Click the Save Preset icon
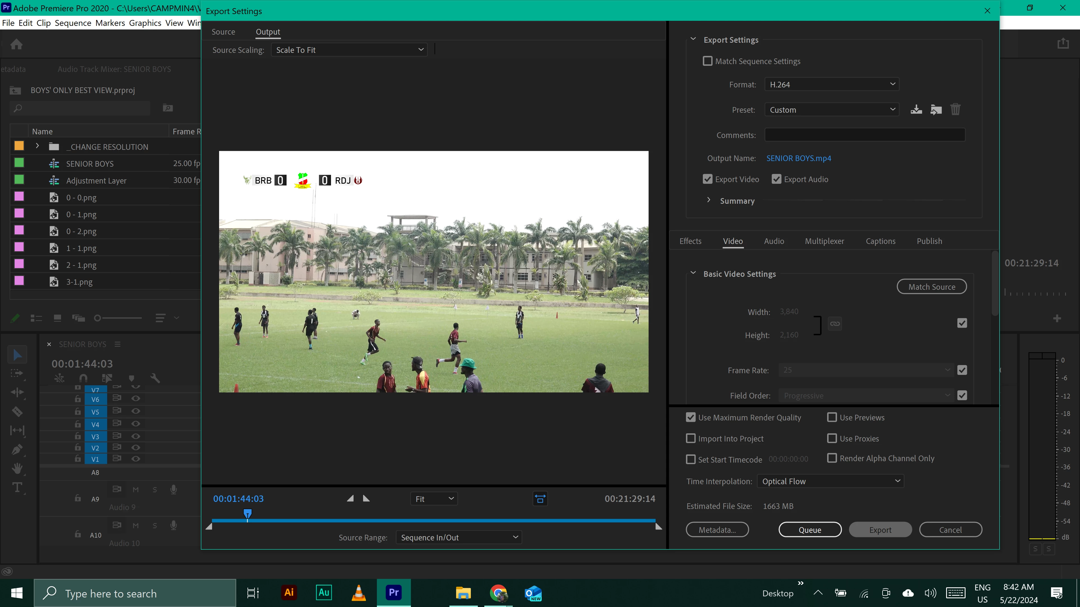 [916, 110]
